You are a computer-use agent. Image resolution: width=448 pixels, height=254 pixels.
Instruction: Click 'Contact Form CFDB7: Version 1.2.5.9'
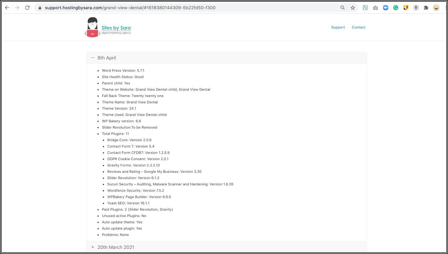138,153
